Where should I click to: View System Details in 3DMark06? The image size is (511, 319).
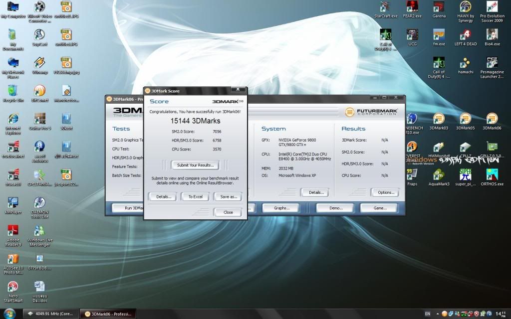[x=315, y=192]
